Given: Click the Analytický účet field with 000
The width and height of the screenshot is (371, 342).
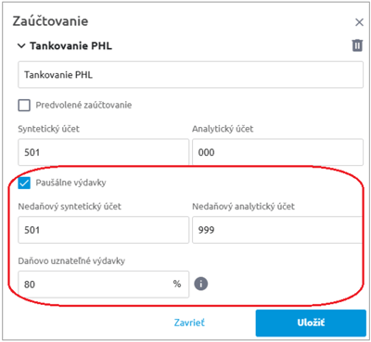Looking at the screenshot, I should pos(277,152).
